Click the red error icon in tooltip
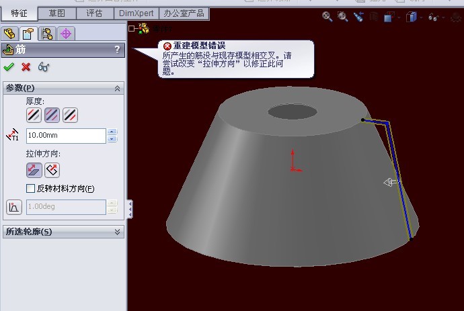Viewport: 464px width, 311px height. tap(167, 46)
